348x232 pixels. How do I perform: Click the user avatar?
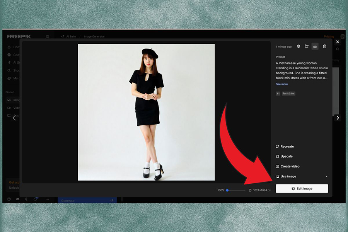(x=343, y=36)
